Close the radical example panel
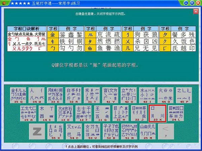The image size is (202, 151). coord(196,11)
